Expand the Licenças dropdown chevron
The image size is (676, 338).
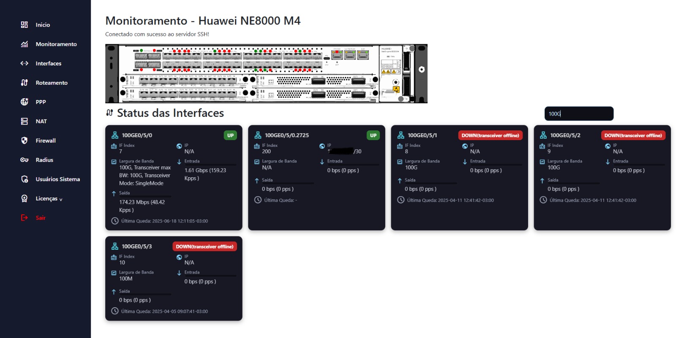(x=61, y=199)
